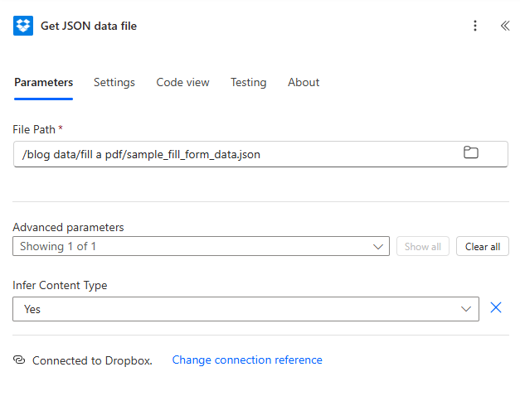Collapse the action panel with double chevron
This screenshot has height=396, width=520.
point(504,26)
